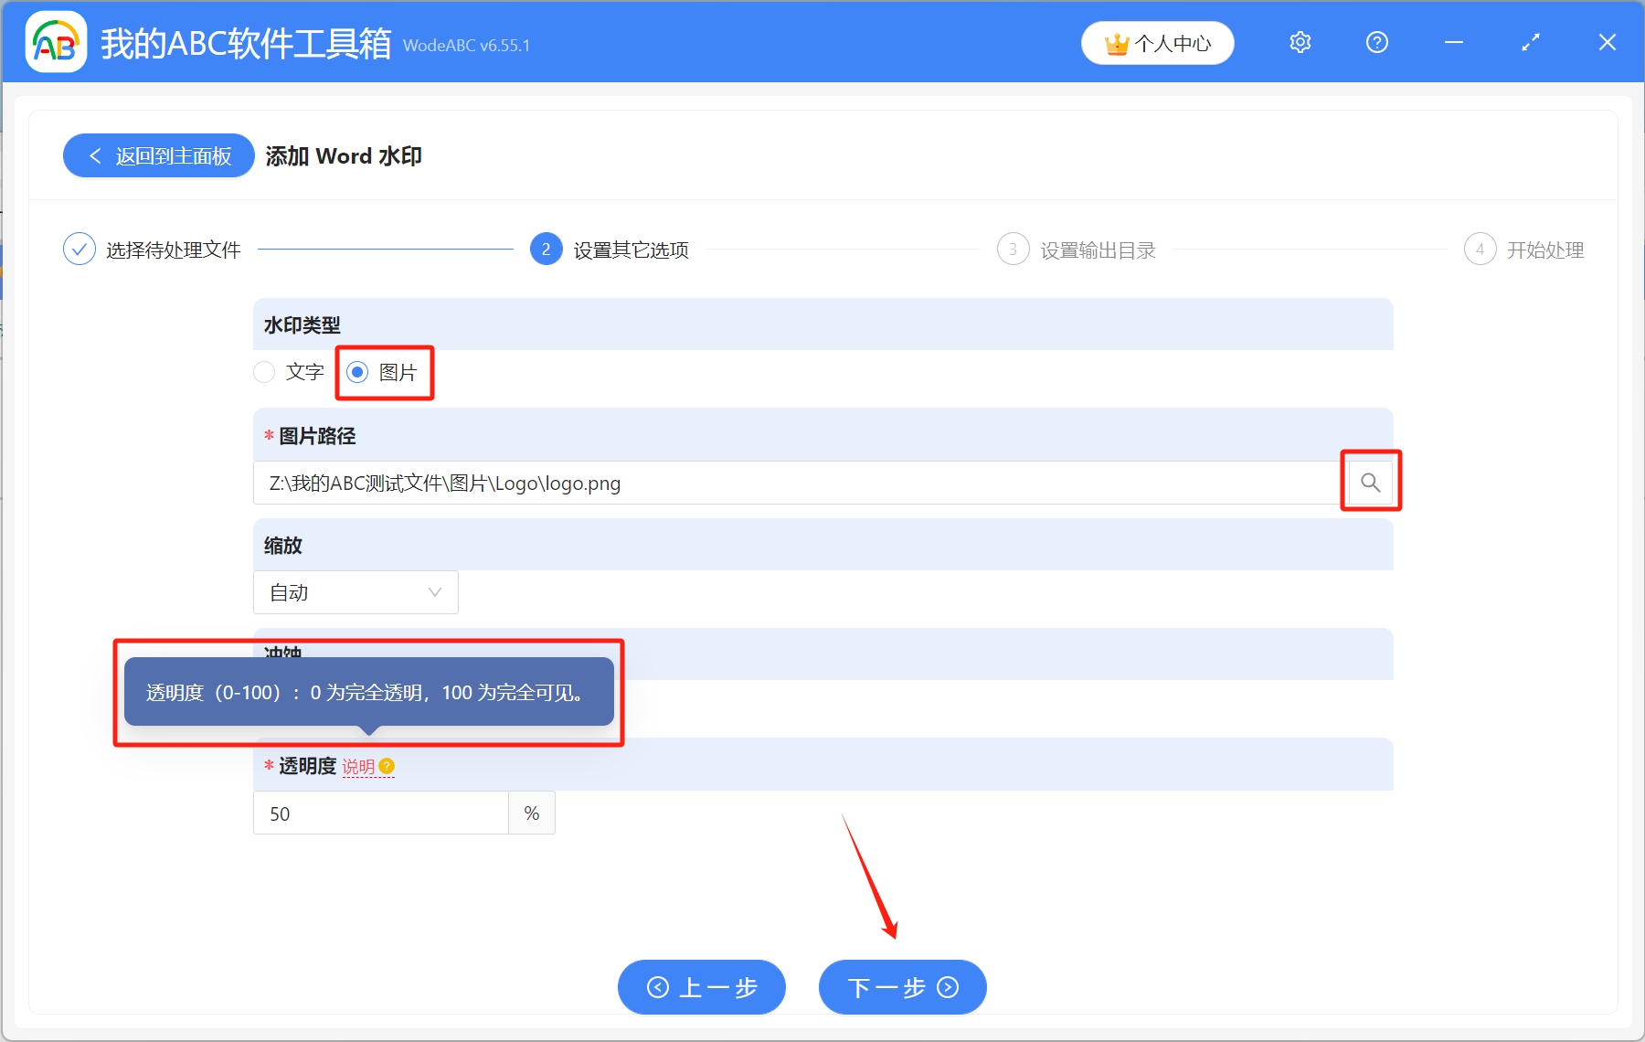Click the magnifier icon to browse image path
This screenshot has height=1042, width=1645.
pos(1370,482)
